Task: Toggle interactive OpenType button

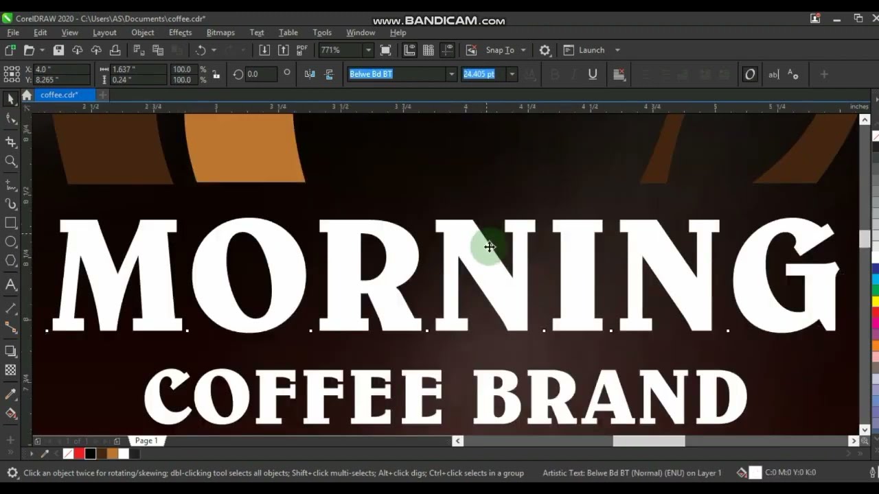Action: tap(750, 74)
